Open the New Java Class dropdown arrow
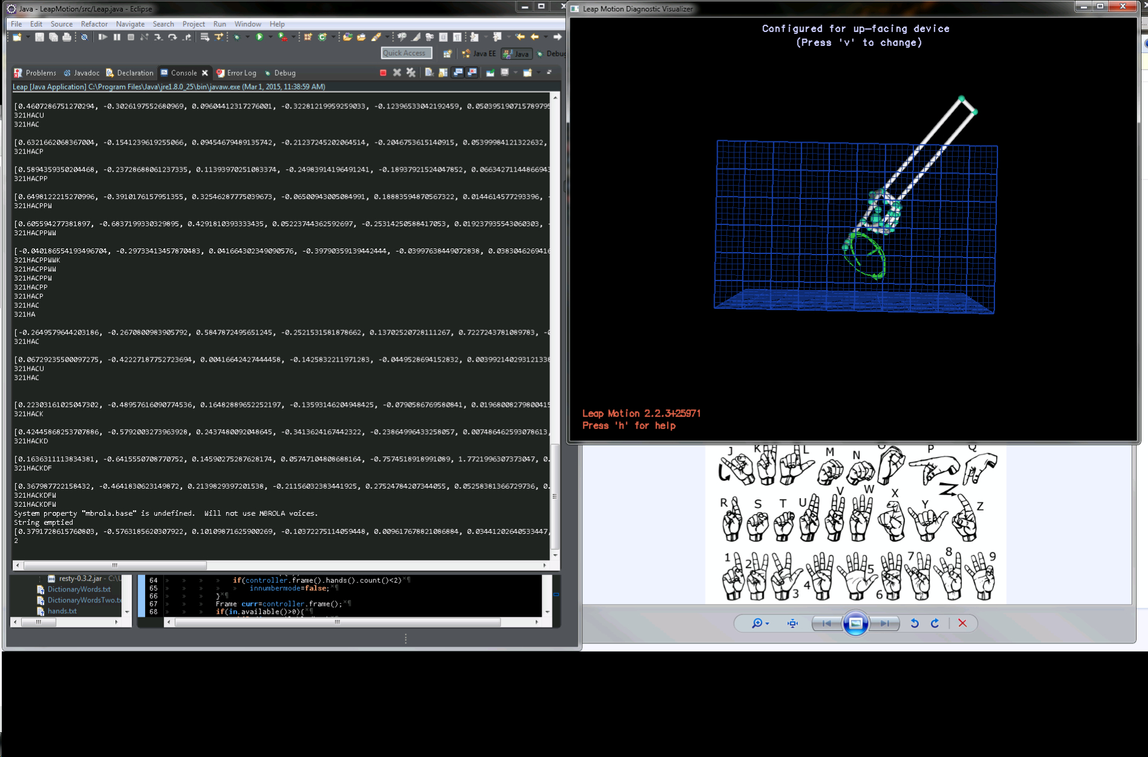The width and height of the screenshot is (1148, 757). [333, 37]
